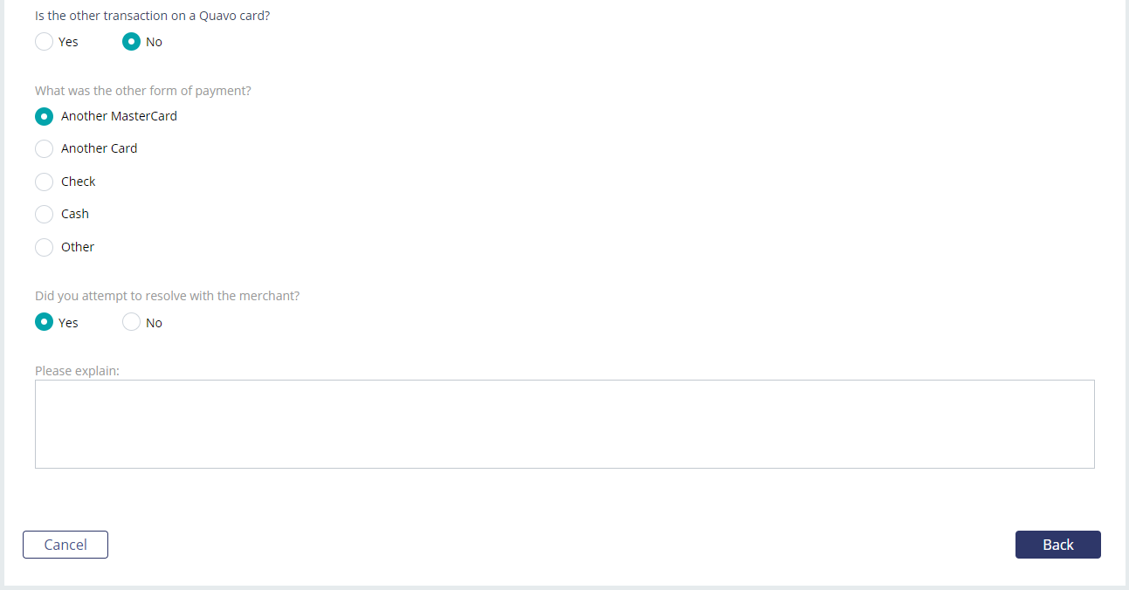Image resolution: width=1129 pixels, height=590 pixels.
Task: Pick Other as the payment form
Action: (x=44, y=247)
